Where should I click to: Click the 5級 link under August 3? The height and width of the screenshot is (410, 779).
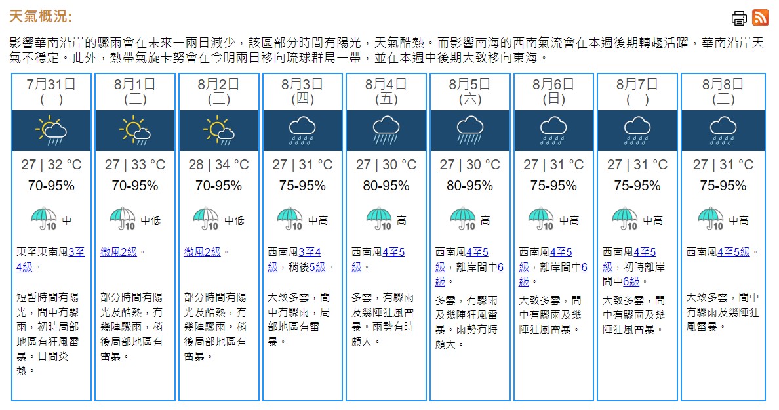click(x=318, y=267)
